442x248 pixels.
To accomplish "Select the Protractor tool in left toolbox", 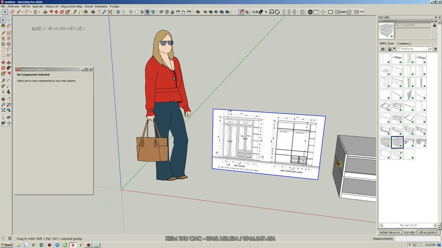I will point(3,86).
